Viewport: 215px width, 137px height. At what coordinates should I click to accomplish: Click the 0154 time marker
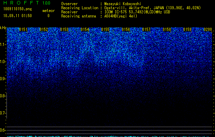click(x=85, y=29)
